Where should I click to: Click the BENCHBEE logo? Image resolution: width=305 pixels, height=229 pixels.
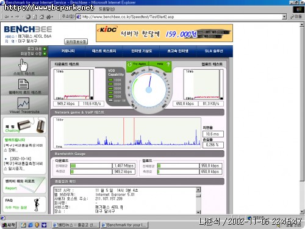28,29
